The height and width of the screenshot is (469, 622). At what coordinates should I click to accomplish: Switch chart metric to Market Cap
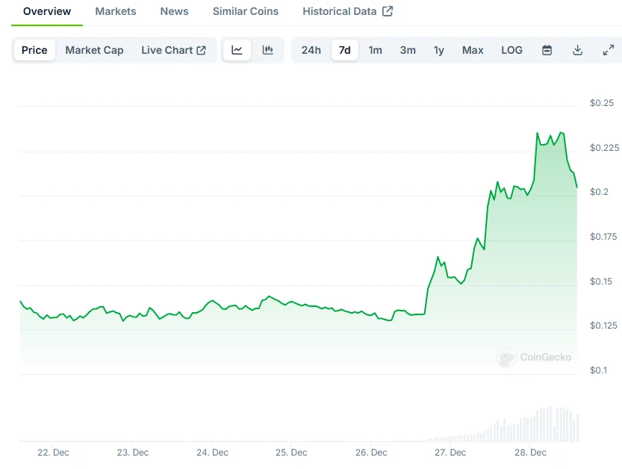point(94,50)
